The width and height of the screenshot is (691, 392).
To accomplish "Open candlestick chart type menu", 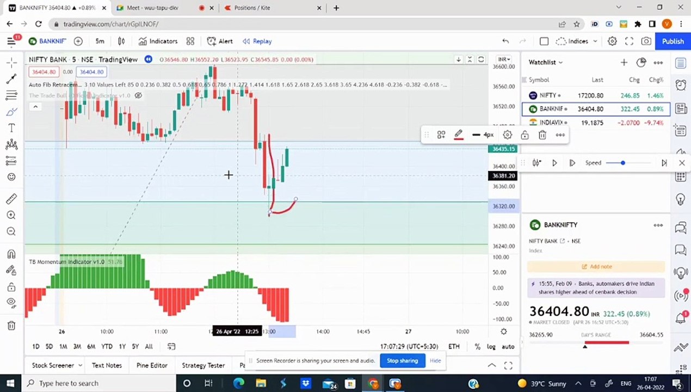I will click(121, 41).
